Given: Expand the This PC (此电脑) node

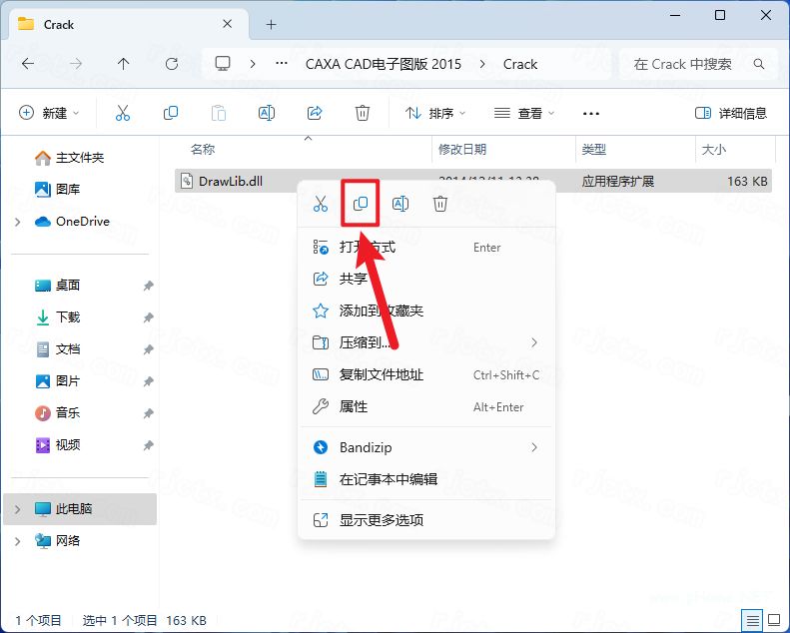Looking at the screenshot, I should point(18,509).
